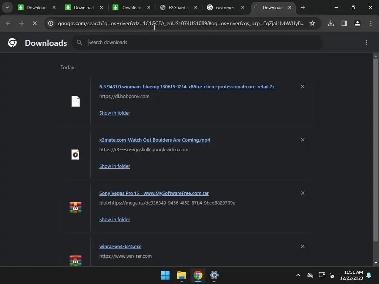Image resolution: width=379 pixels, height=284 pixels.
Task: Open the Sony Vegas Pro 15 rar link
Action: 154,193
